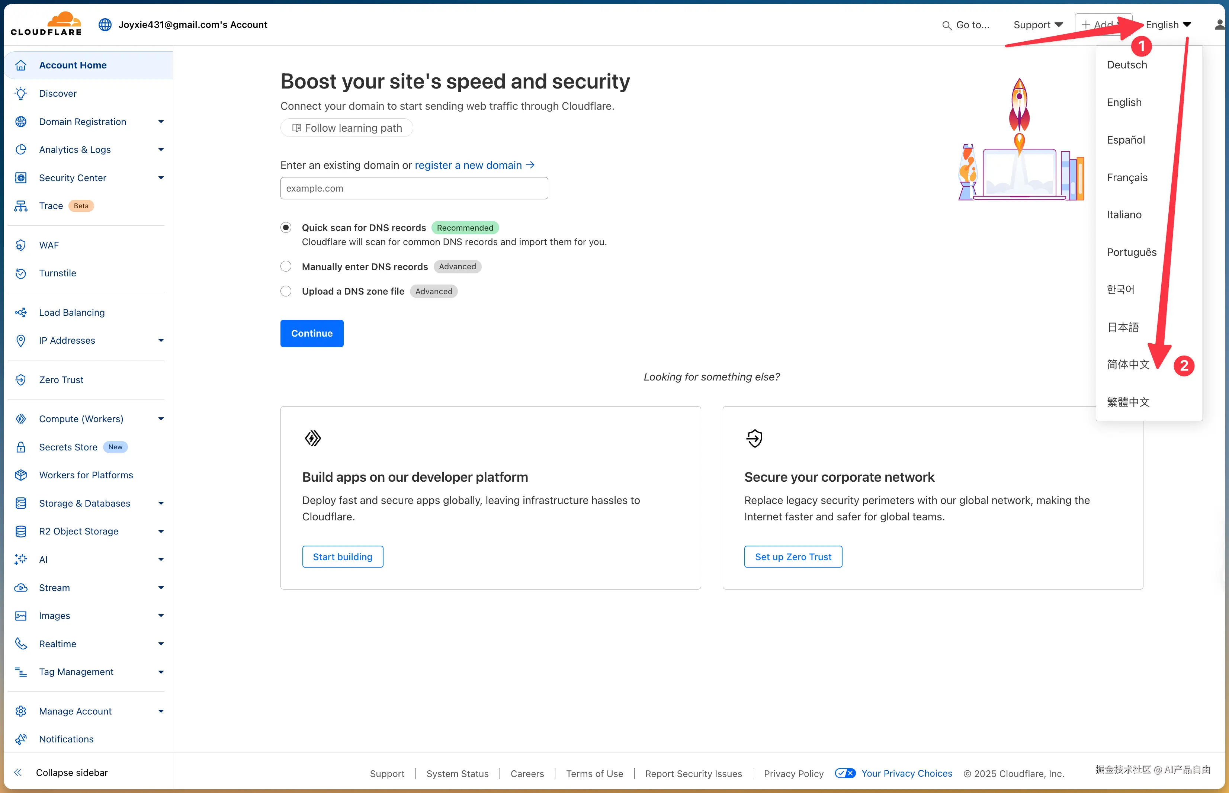Choose 简体中文 from language list
The width and height of the screenshot is (1229, 793).
pyautogui.click(x=1128, y=365)
